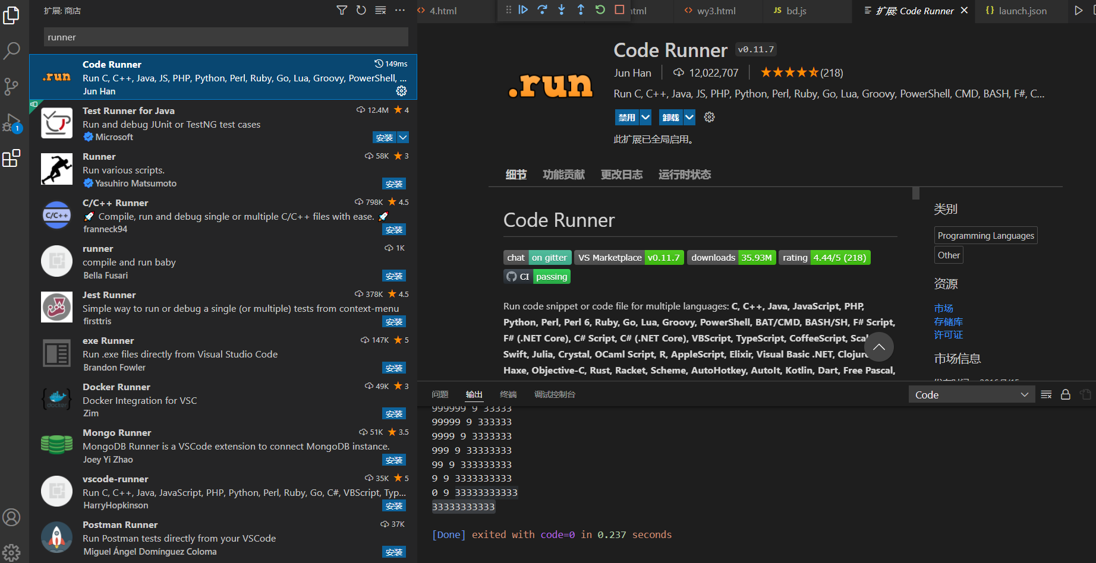Switch to the 调试控制台 panel tab

(x=555, y=394)
